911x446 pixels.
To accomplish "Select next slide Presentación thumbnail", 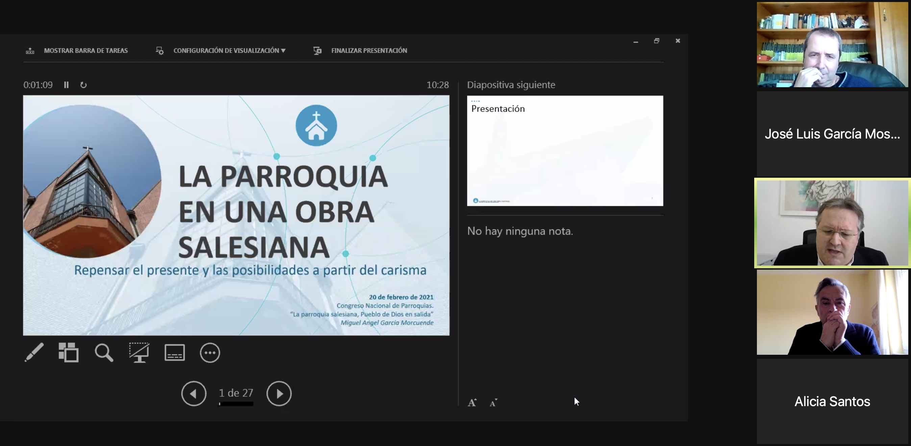I will (565, 151).
